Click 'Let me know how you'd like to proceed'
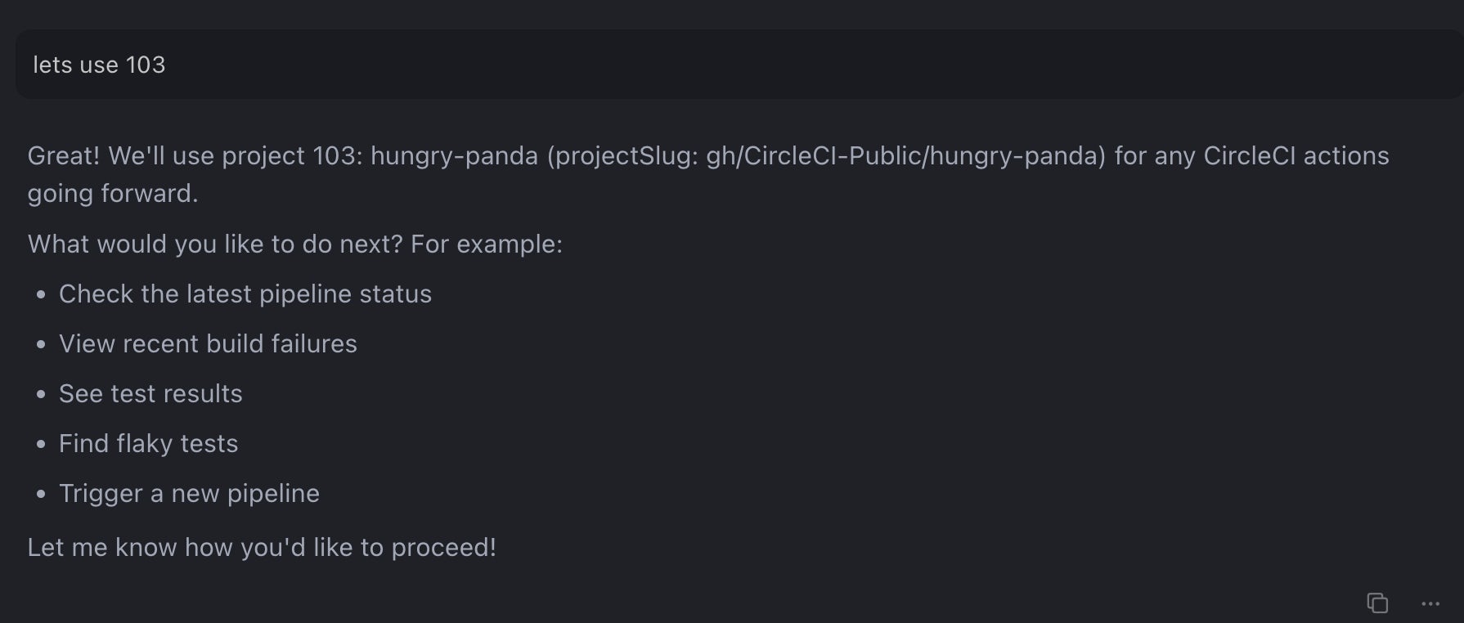 point(262,547)
